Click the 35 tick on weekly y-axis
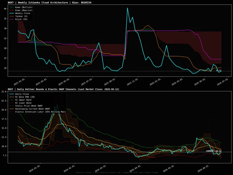Viewport: 233px width, 175px height. click(5, 18)
